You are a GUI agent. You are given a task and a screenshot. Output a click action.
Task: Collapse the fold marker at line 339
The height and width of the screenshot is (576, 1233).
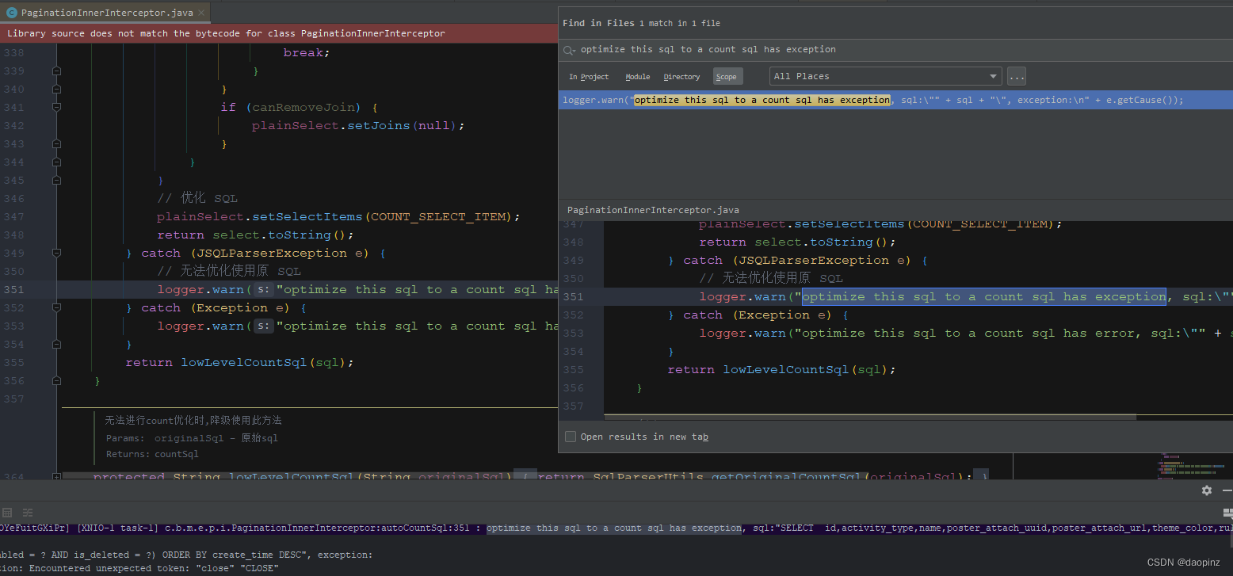tap(56, 71)
